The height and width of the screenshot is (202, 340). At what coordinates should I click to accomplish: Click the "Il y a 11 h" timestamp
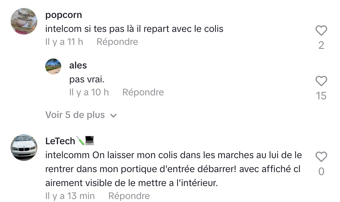[64, 42]
